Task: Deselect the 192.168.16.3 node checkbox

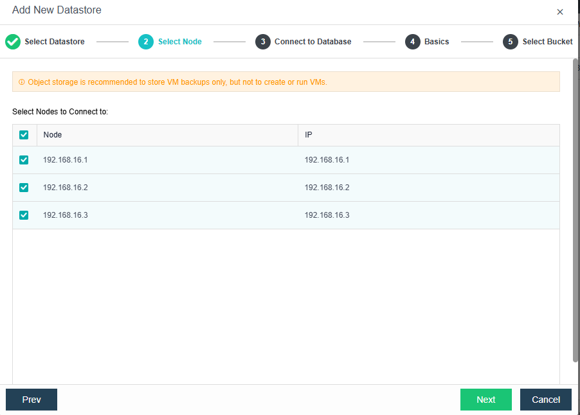Action: coord(24,215)
